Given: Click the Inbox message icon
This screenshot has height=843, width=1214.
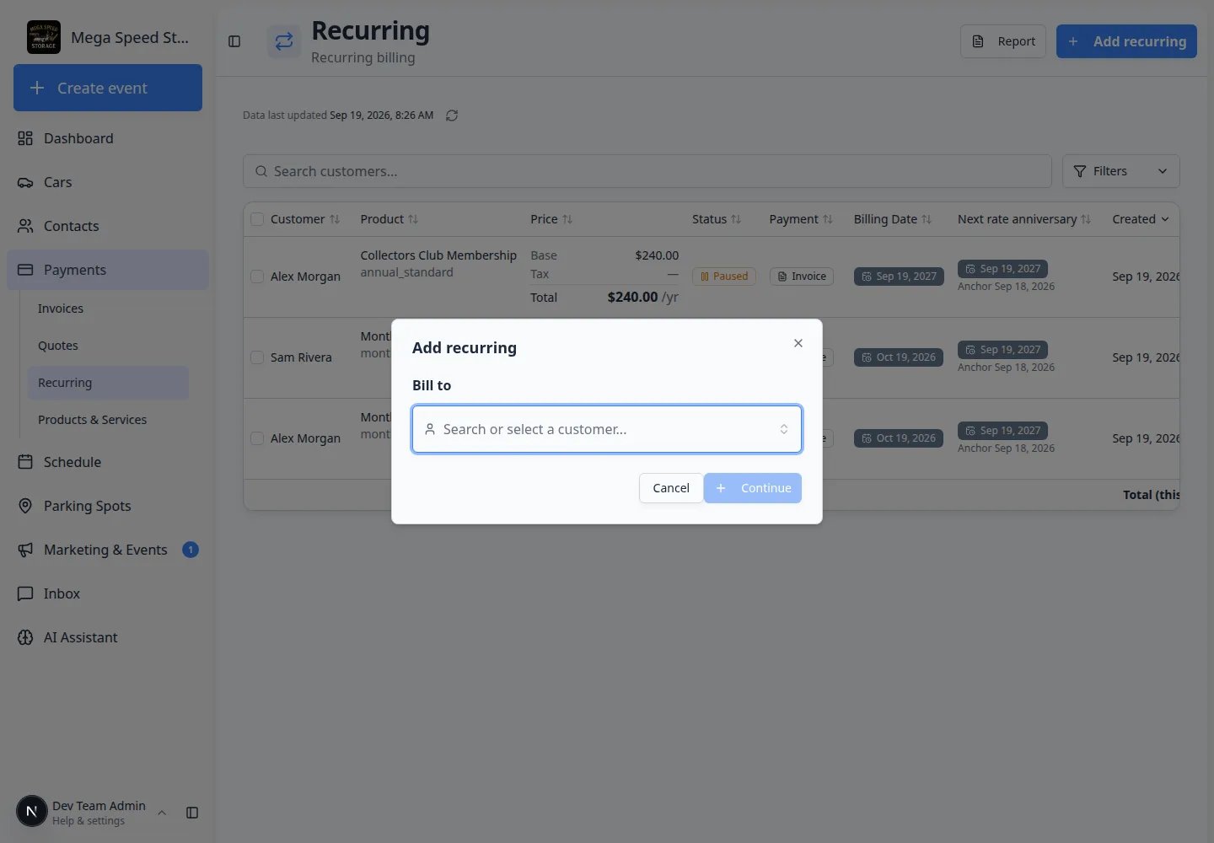Looking at the screenshot, I should click(25, 593).
